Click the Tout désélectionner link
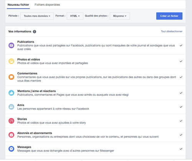Screen dimensions: 192x161 172,32
